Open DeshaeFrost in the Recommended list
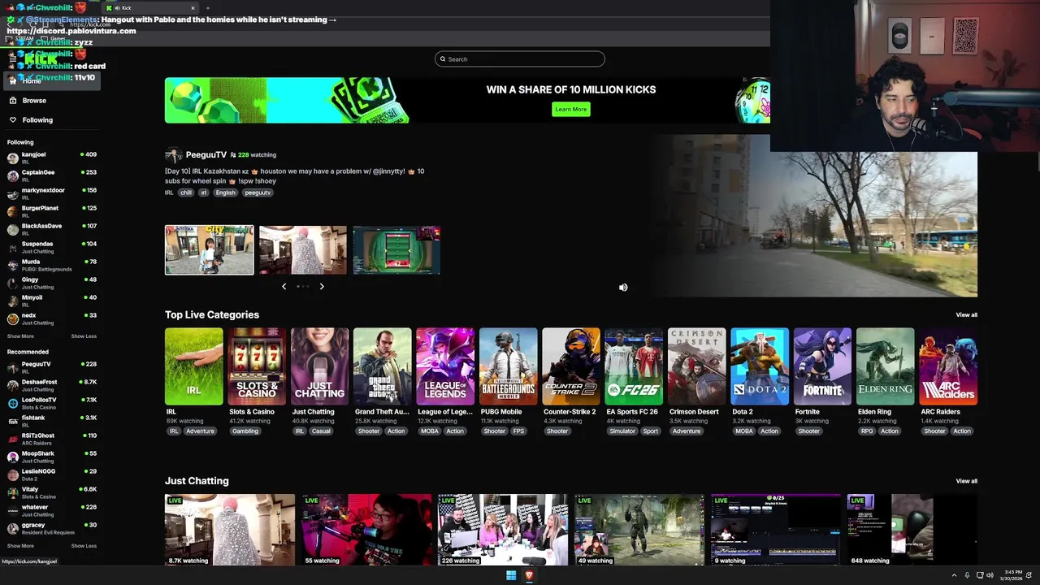This screenshot has height=585, width=1040. pos(52,385)
